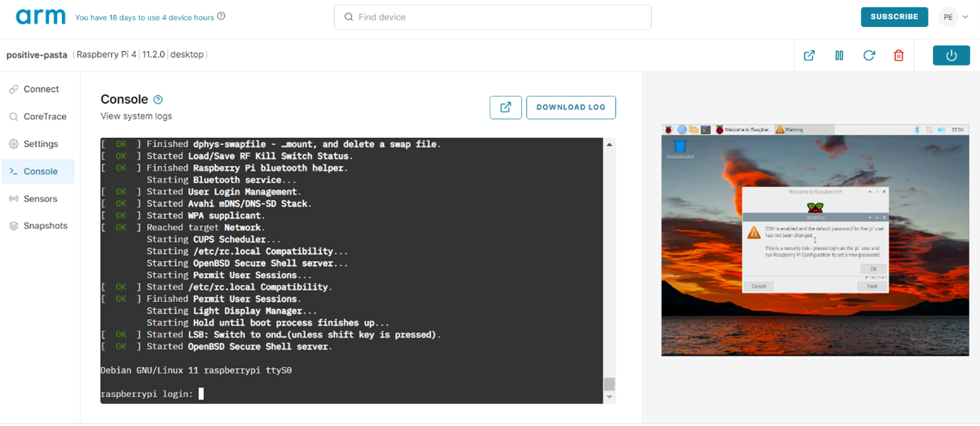Click the console scrollbar thumb
980x426 pixels.
click(x=609, y=384)
